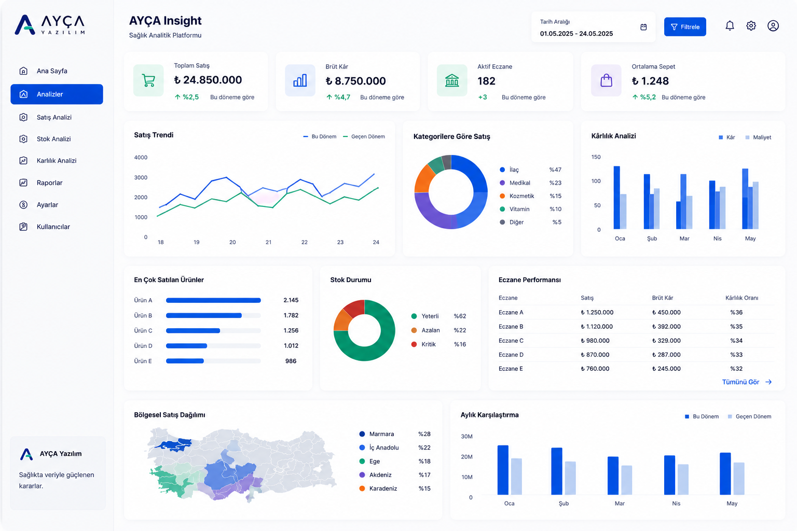Click the Aktif Eczane building icon
Screen dimensions: 797x531
coord(452,80)
